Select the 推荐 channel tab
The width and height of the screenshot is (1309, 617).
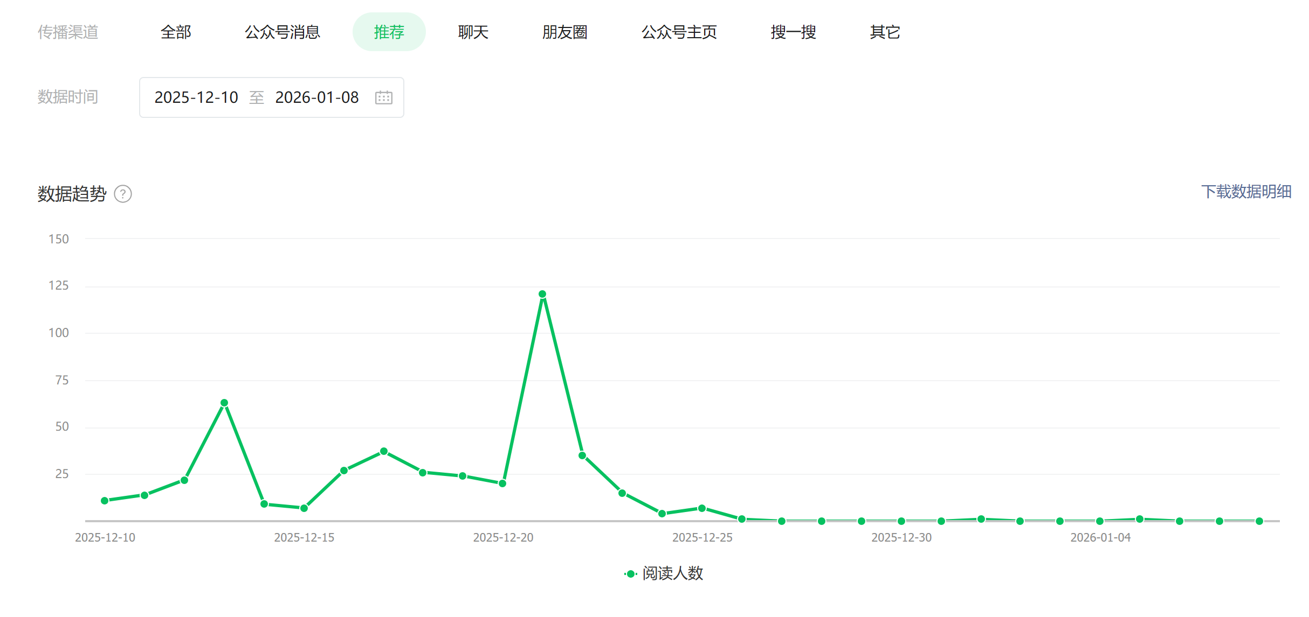pyautogui.click(x=389, y=32)
